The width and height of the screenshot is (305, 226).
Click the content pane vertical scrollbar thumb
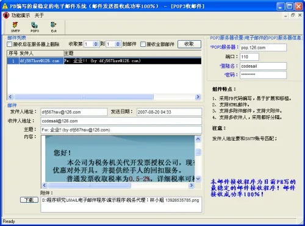pyautogui.click(x=198, y=152)
